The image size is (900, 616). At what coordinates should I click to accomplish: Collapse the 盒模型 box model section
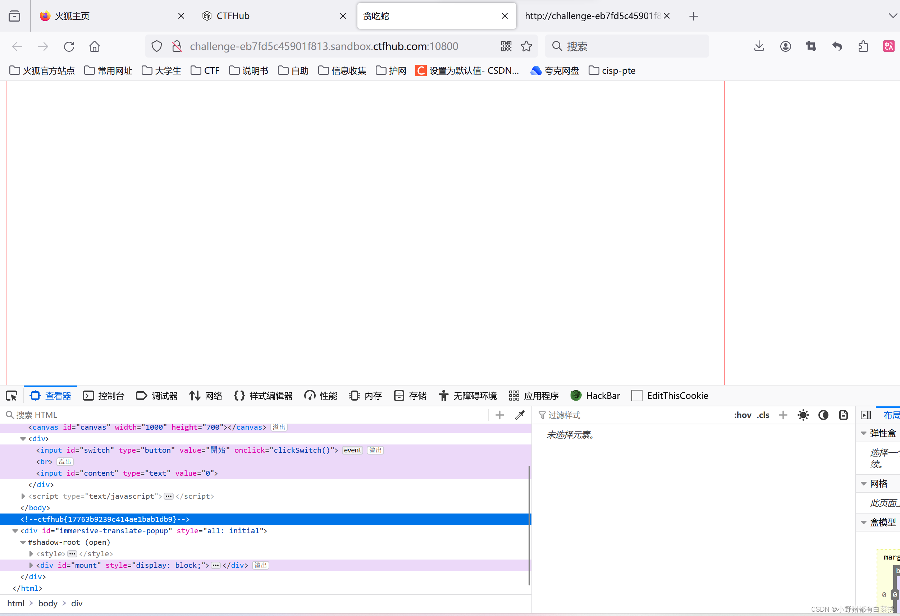864,522
